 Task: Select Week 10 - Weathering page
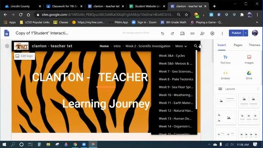[x=175, y=95]
